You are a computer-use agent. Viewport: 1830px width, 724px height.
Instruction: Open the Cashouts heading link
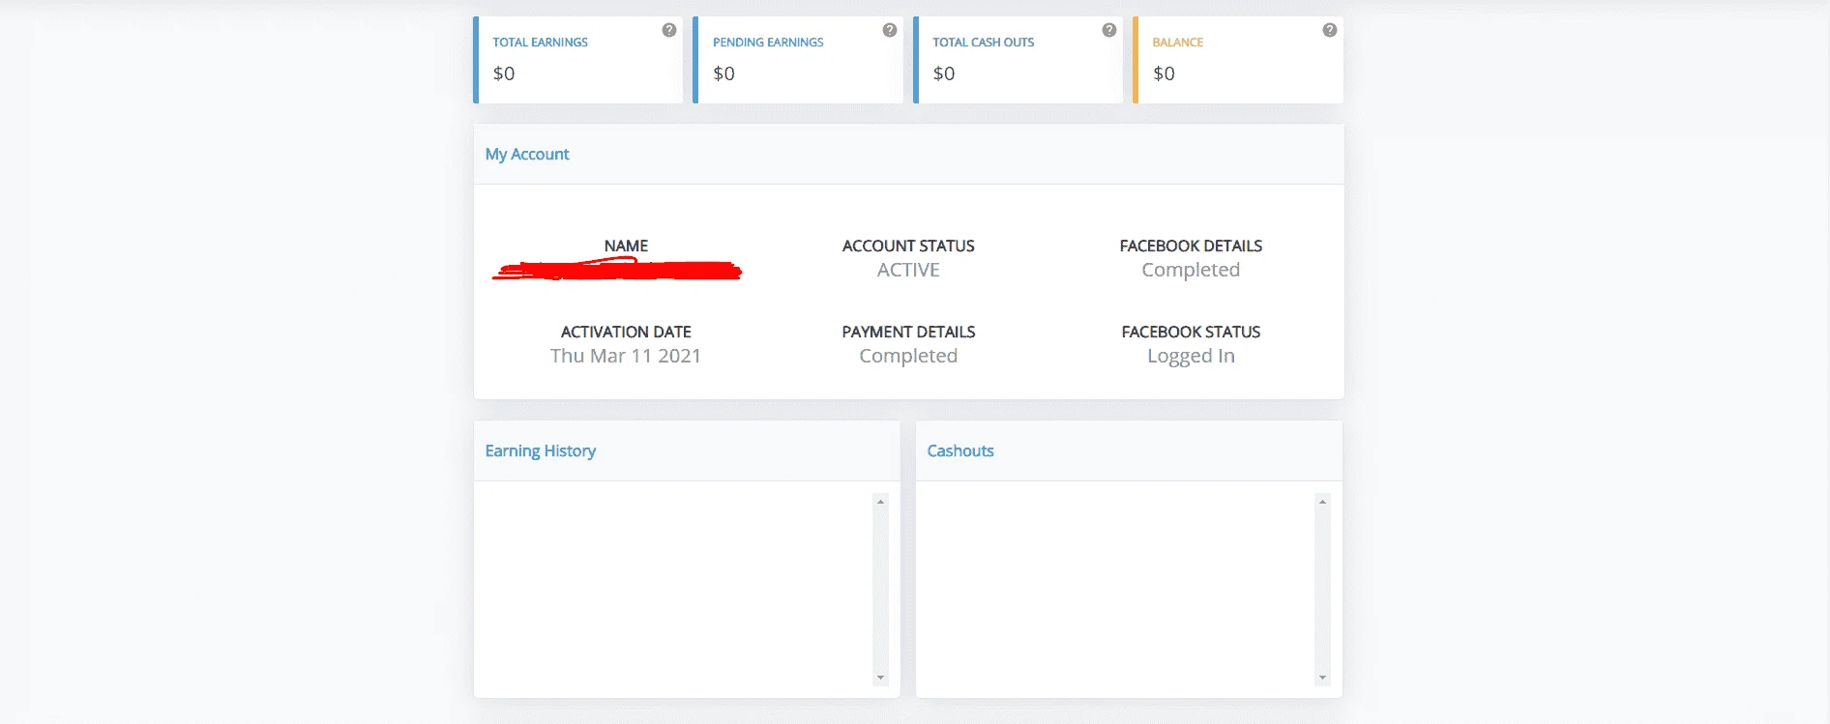(x=960, y=451)
